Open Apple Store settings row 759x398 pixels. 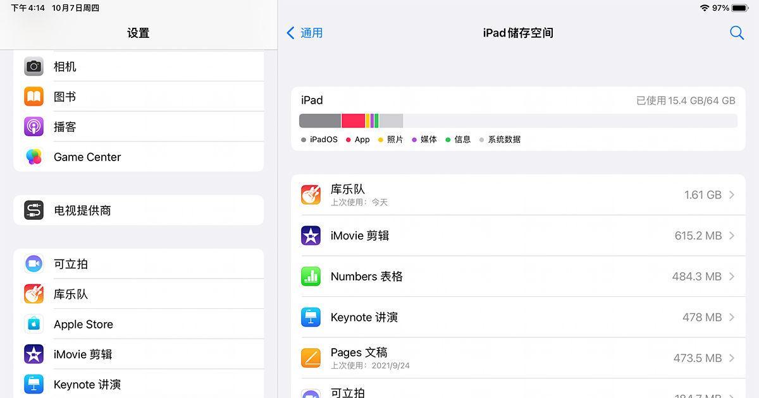139,325
